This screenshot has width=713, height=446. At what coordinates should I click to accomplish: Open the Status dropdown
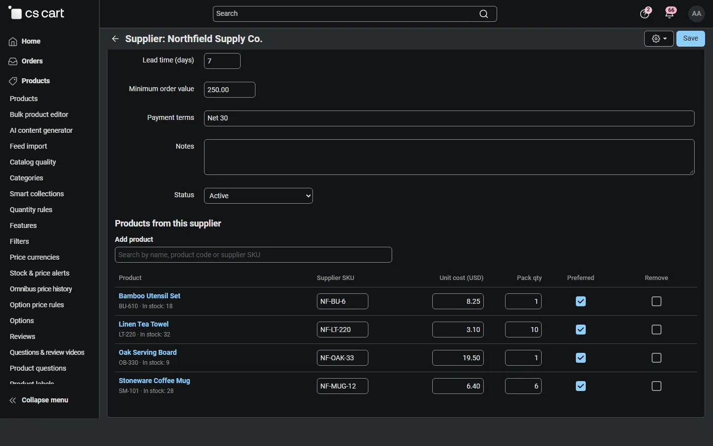pyautogui.click(x=258, y=196)
